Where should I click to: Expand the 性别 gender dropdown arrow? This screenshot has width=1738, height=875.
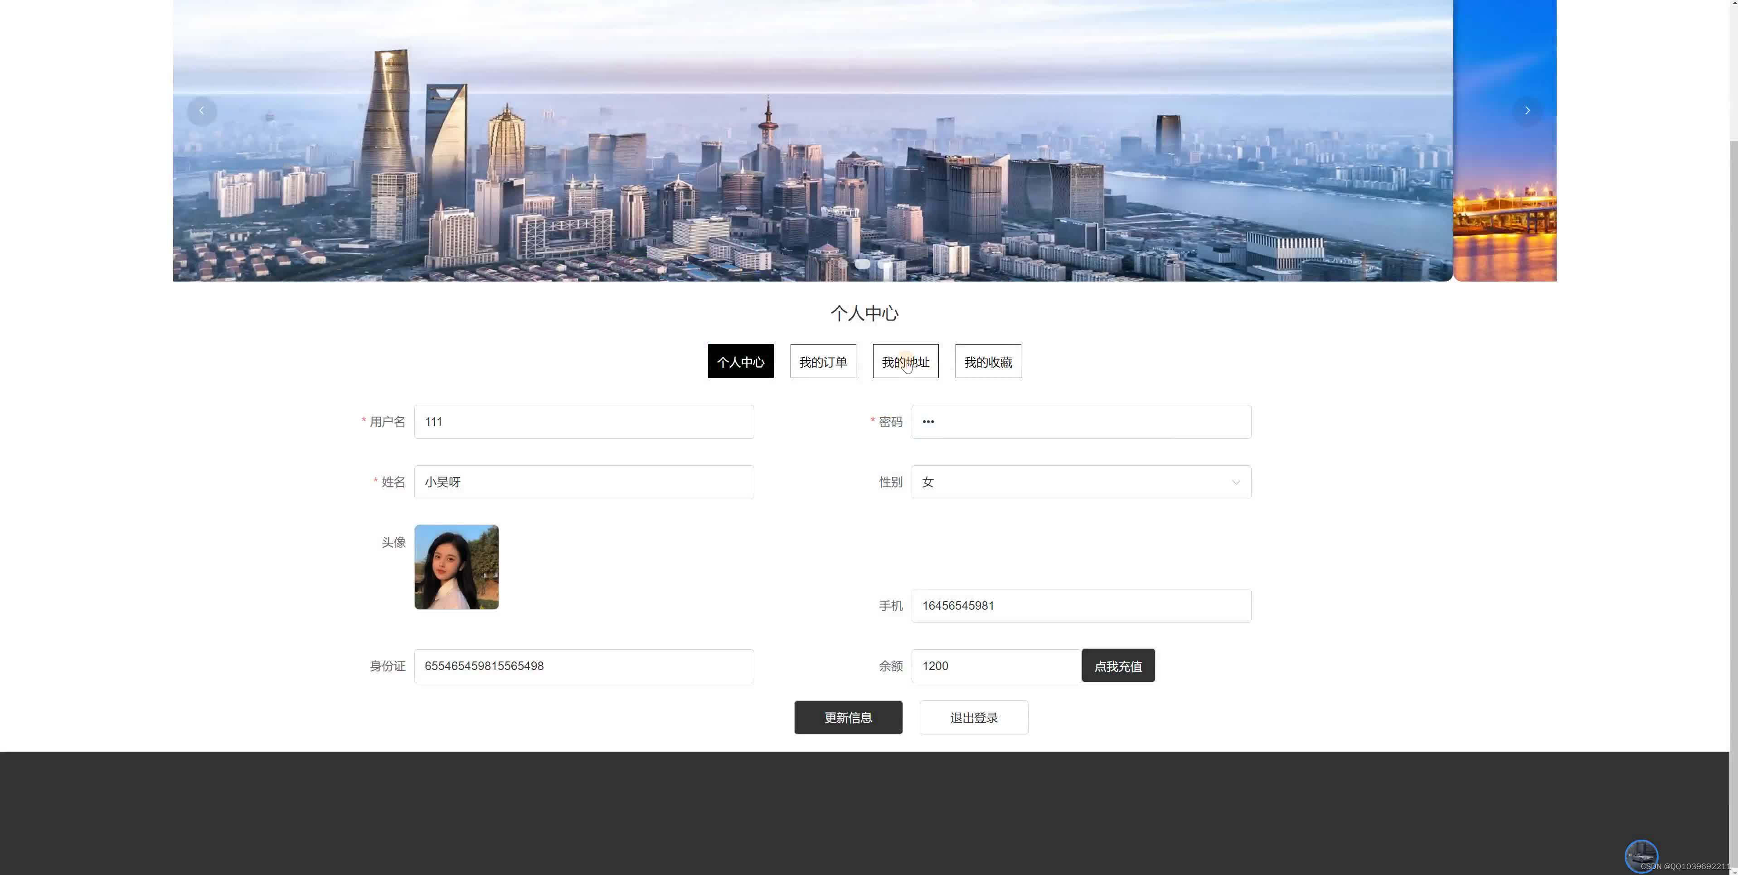point(1235,482)
